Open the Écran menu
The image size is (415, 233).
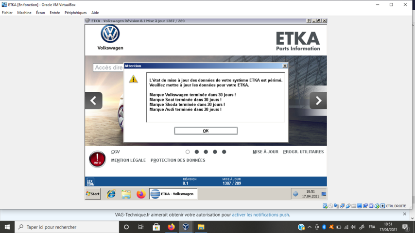[x=40, y=13]
